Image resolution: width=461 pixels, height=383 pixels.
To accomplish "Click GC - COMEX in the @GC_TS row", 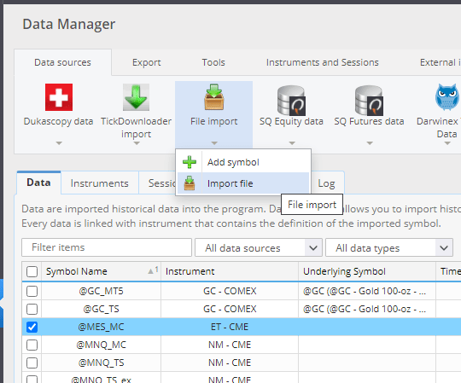I will [230, 309].
